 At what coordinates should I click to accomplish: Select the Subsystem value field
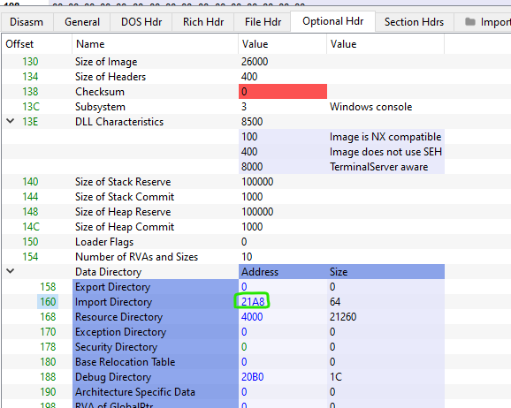(x=283, y=107)
